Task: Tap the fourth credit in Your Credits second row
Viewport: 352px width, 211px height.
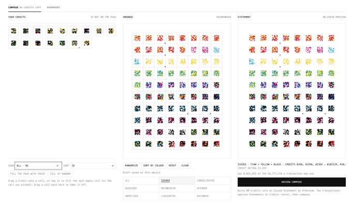Action: pos(50,43)
